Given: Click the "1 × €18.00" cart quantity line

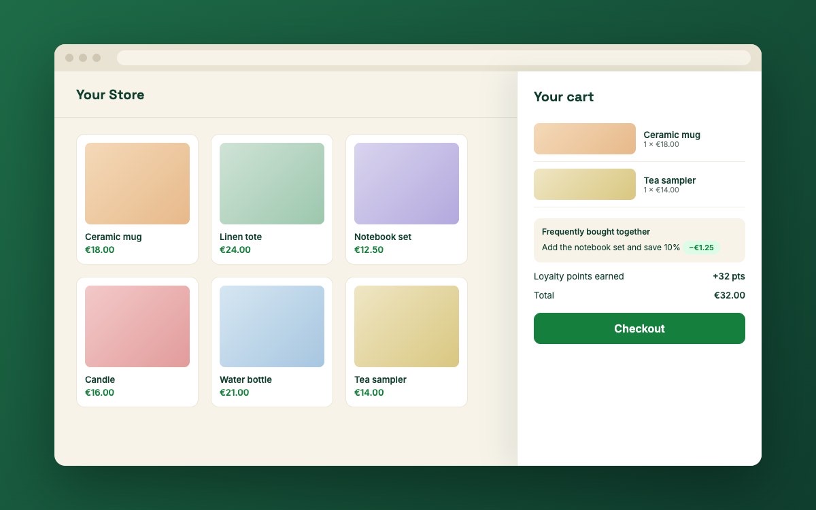Looking at the screenshot, I should click(x=662, y=144).
